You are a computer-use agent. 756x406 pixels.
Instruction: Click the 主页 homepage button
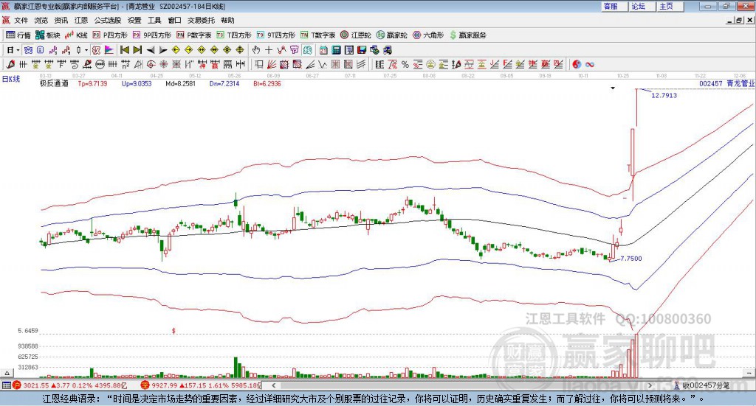pyautogui.click(x=667, y=6)
